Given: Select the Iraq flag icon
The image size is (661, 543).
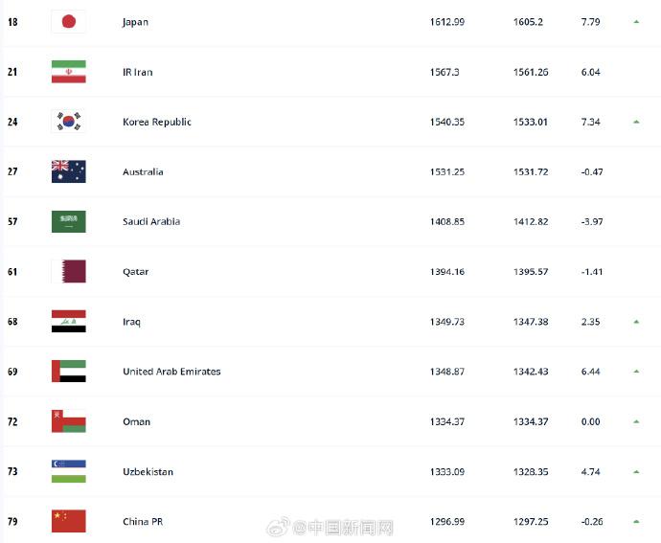Looking at the screenshot, I should (x=68, y=322).
